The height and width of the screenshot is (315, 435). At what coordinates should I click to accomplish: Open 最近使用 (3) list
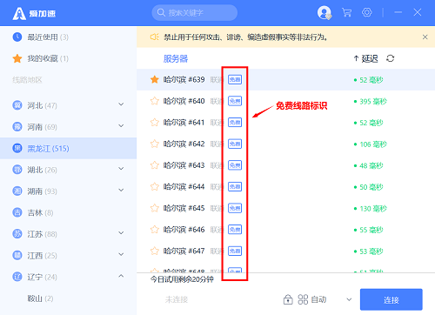click(x=68, y=37)
